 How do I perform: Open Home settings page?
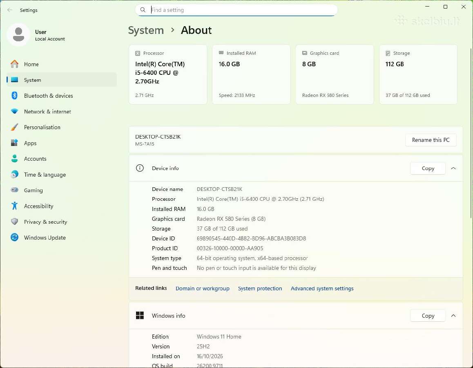pyautogui.click(x=62, y=64)
